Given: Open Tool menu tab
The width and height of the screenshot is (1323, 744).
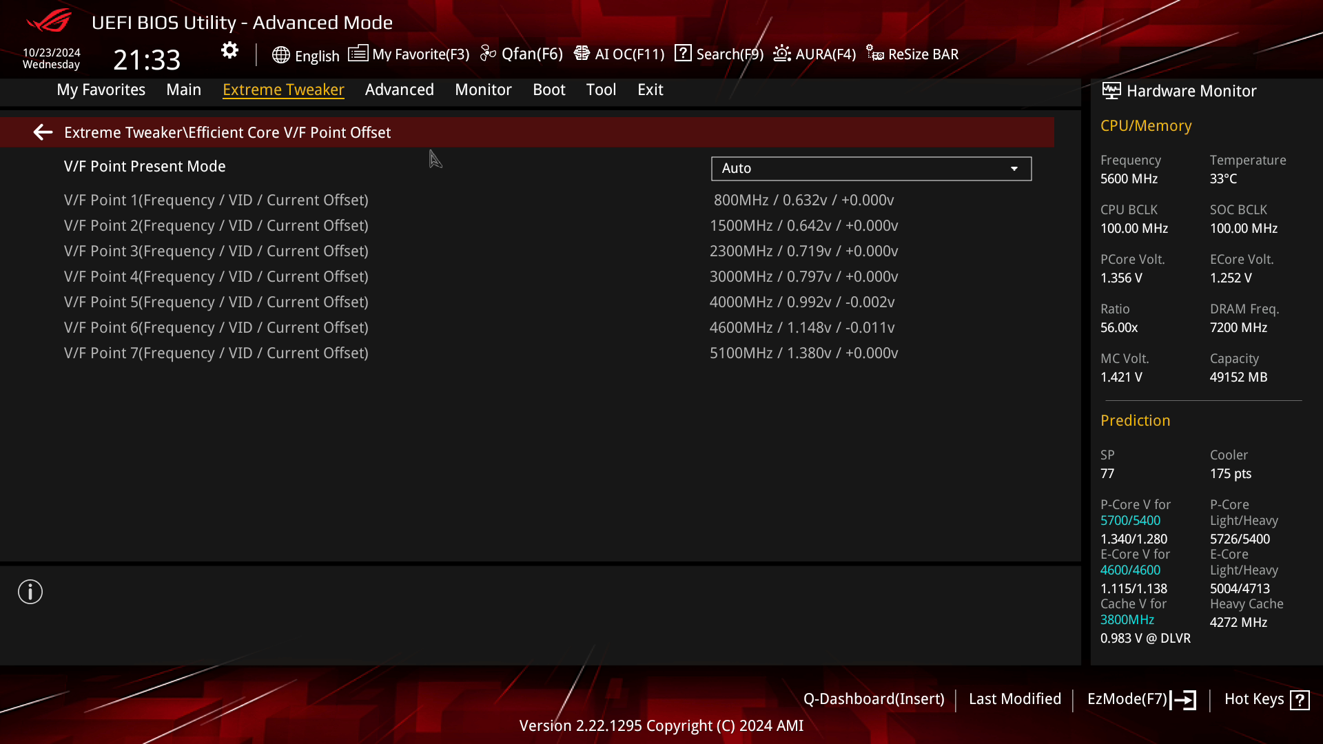Looking at the screenshot, I should pos(601,89).
